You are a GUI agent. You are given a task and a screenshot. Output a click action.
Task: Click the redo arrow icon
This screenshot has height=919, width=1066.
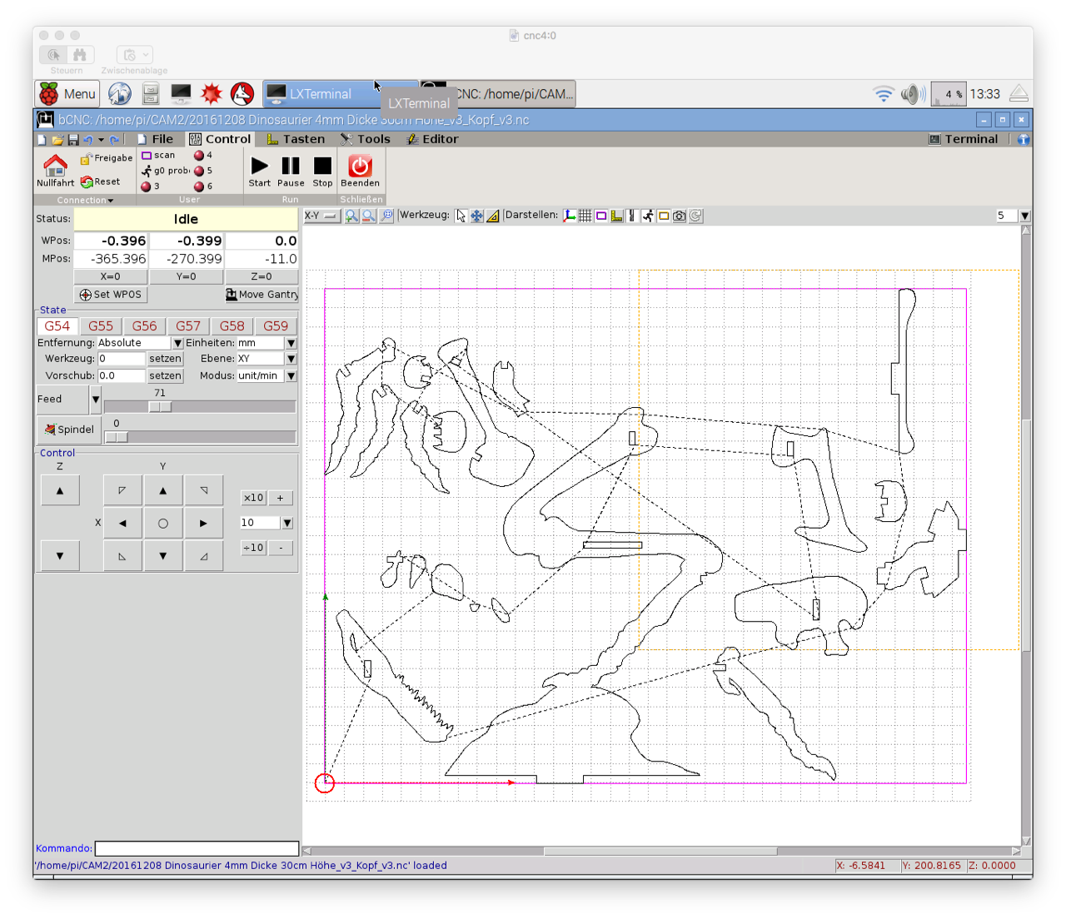[115, 140]
